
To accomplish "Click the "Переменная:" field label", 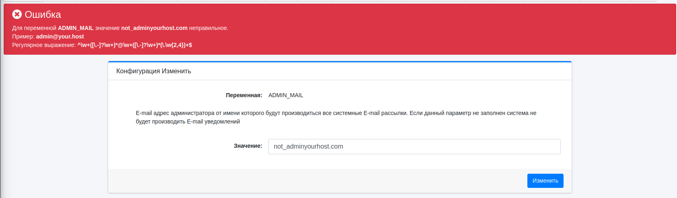I will (x=244, y=95).
